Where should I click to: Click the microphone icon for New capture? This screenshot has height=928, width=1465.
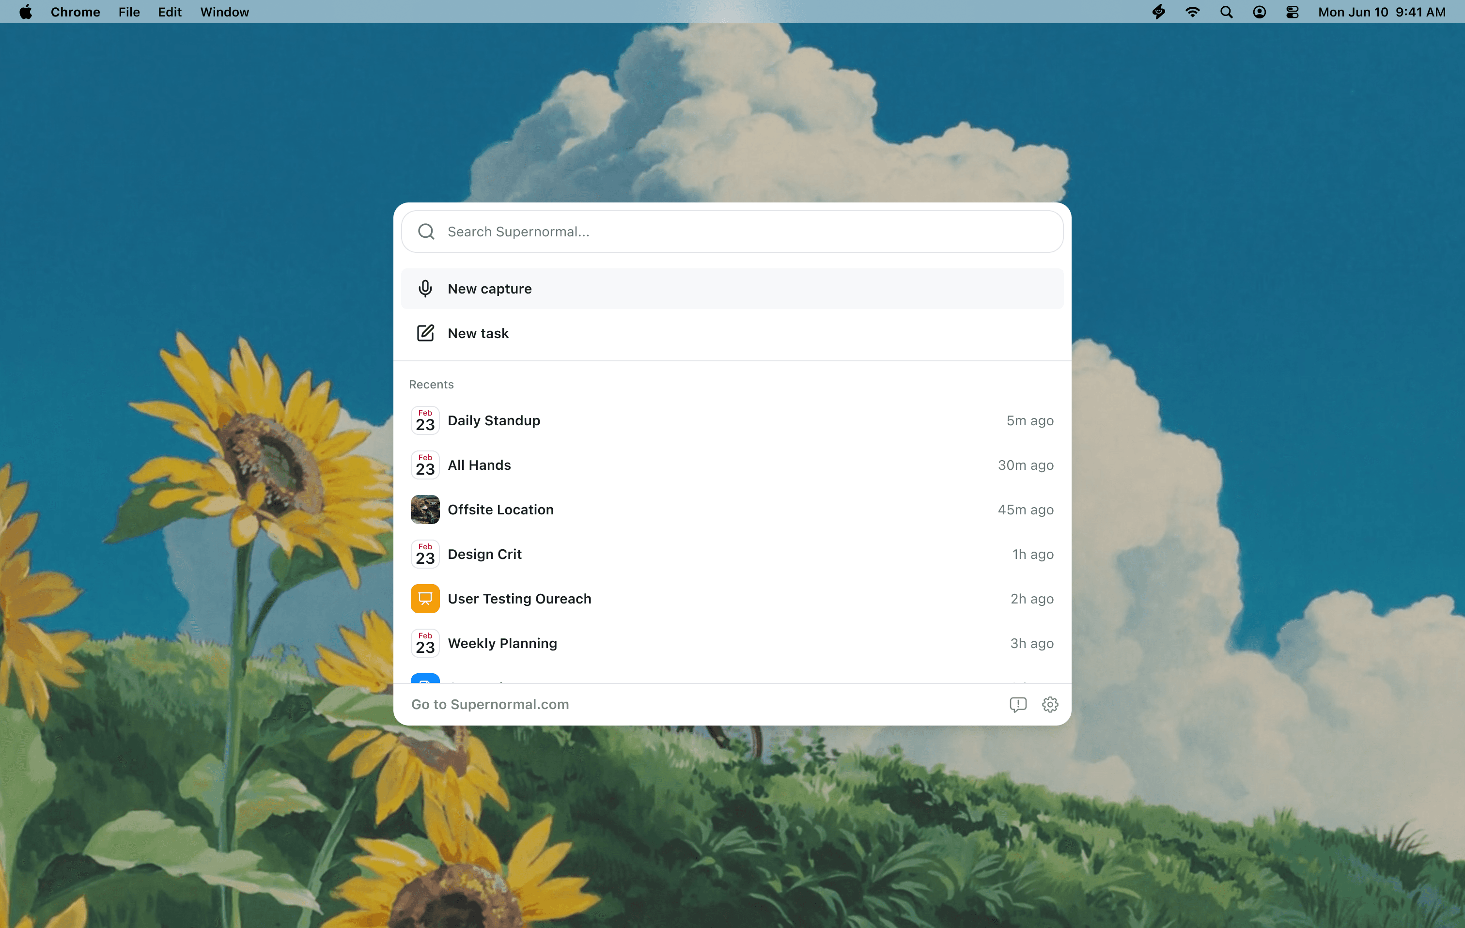[425, 288]
